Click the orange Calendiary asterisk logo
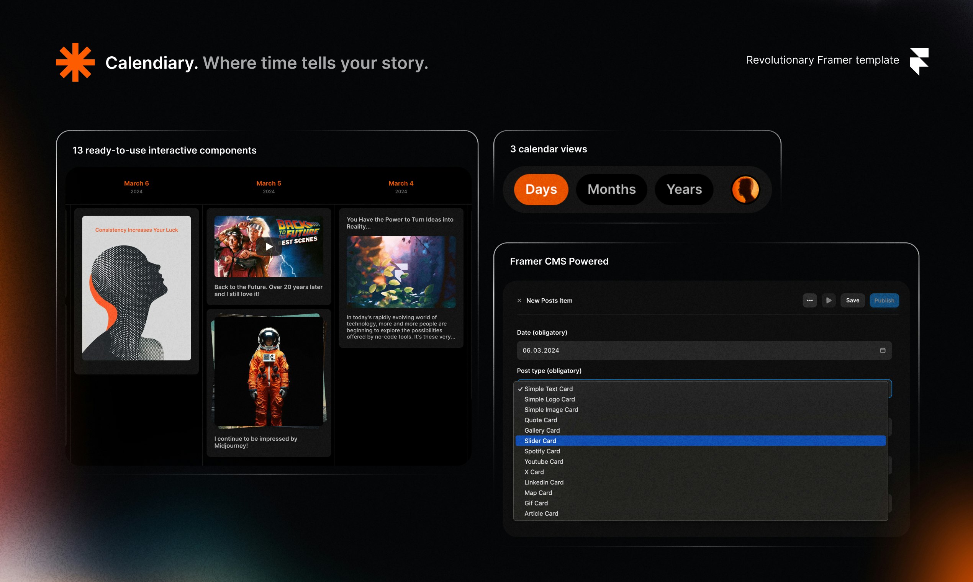Image resolution: width=973 pixels, height=582 pixels. point(75,62)
